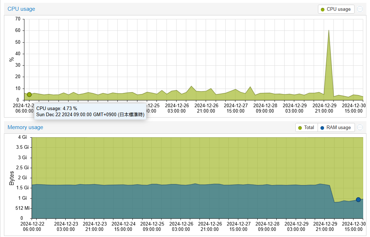Click the green dot in CPU usage legend

click(x=322, y=9)
